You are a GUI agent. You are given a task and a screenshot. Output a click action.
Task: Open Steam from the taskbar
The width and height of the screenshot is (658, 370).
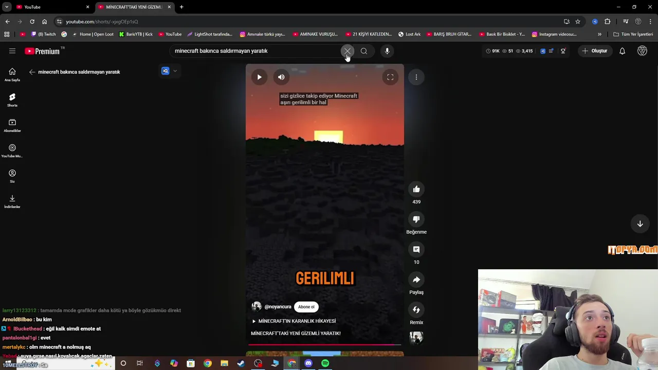(241, 363)
